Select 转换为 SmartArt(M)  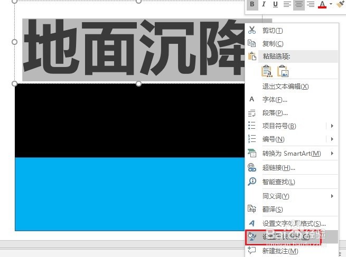click(292, 153)
